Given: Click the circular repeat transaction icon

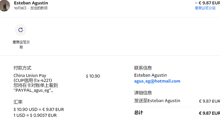Looking at the screenshot, I should point(21,30).
